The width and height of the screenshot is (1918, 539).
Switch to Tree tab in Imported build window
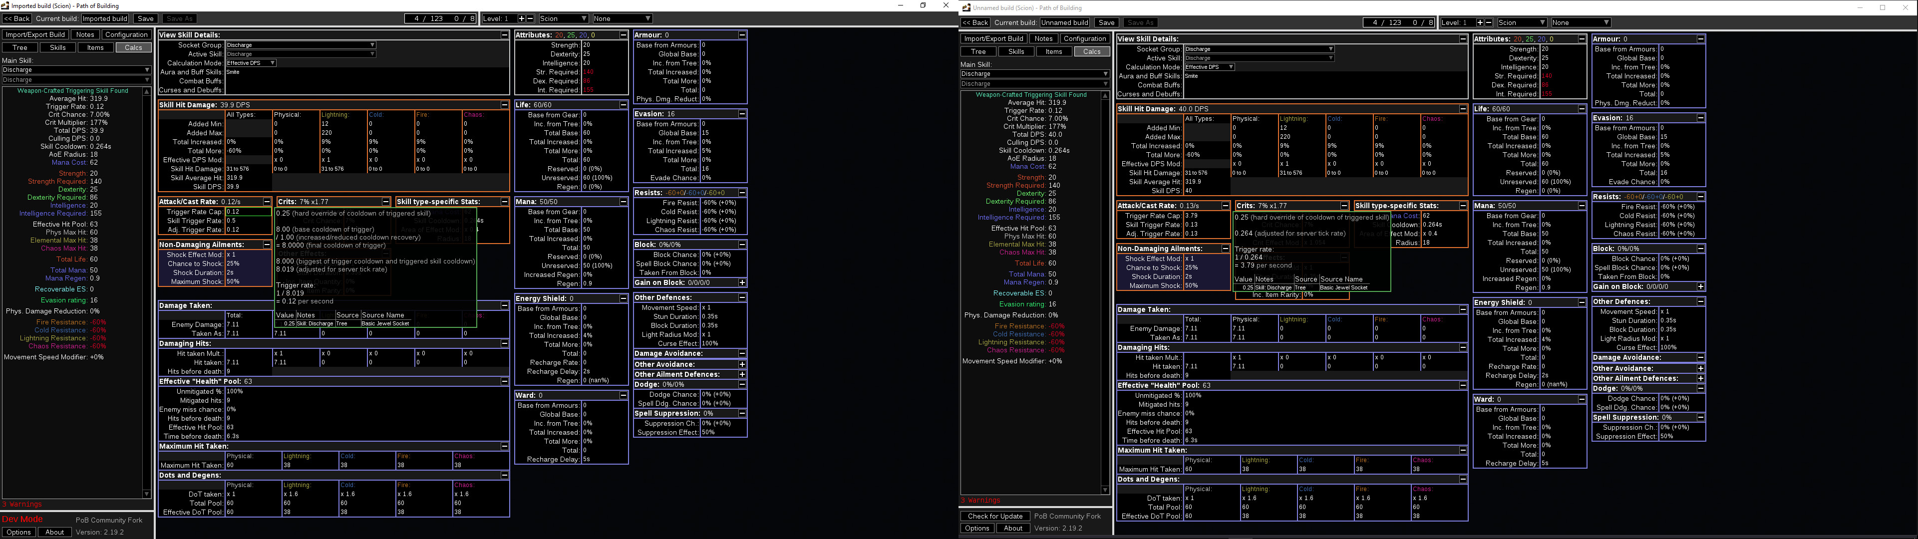(x=20, y=47)
